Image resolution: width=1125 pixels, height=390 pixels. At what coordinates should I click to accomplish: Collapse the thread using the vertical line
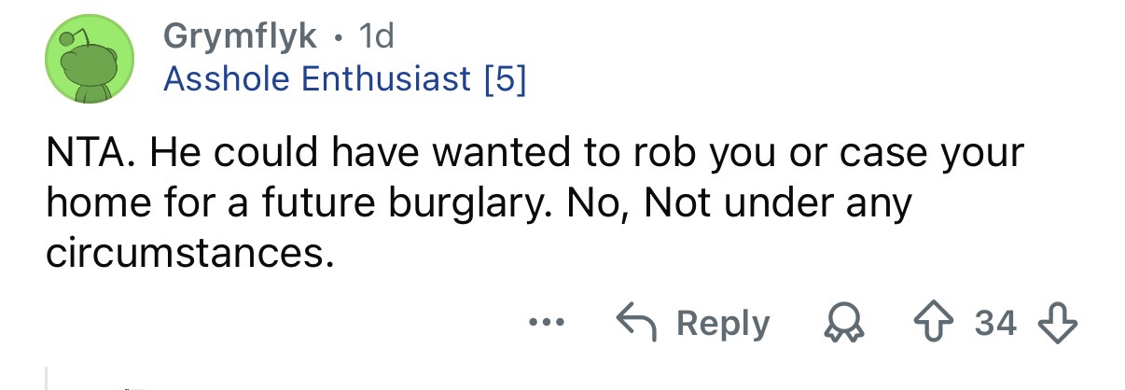[47, 377]
